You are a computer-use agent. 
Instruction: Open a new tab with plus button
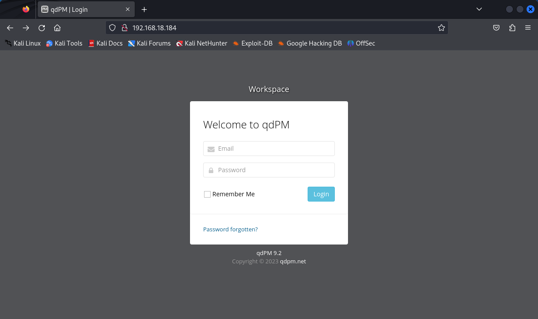click(x=144, y=9)
